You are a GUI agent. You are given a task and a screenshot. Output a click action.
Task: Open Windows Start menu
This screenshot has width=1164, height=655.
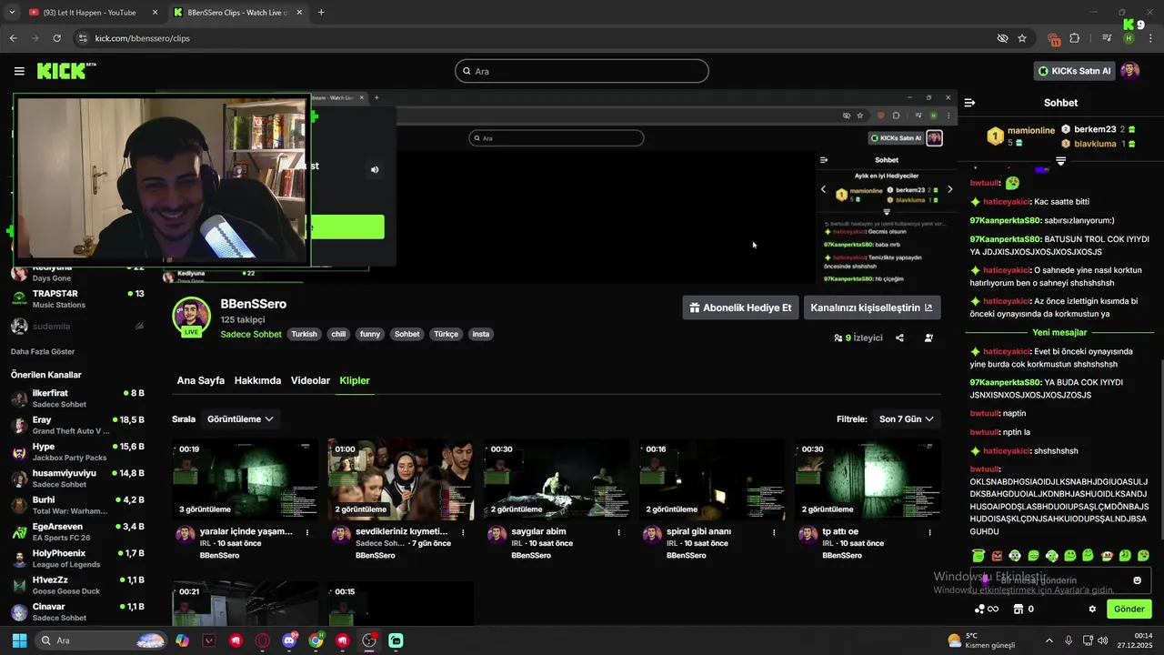coord(19,640)
